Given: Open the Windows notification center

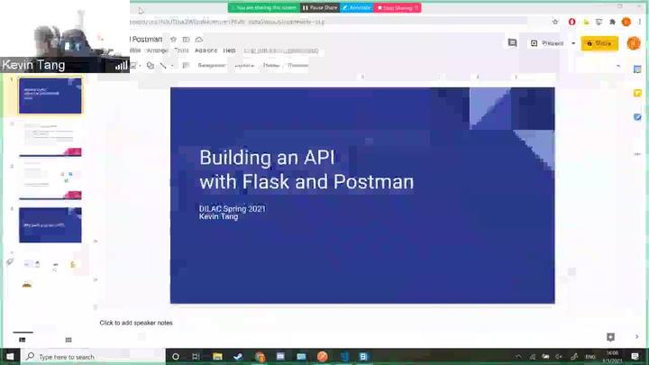Looking at the screenshot, I should (x=635, y=357).
